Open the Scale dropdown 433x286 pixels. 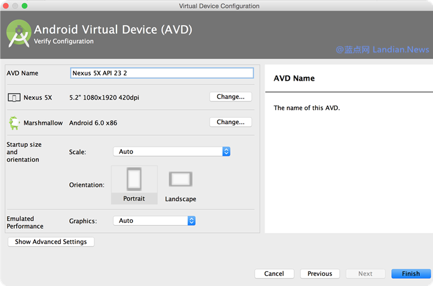171,152
